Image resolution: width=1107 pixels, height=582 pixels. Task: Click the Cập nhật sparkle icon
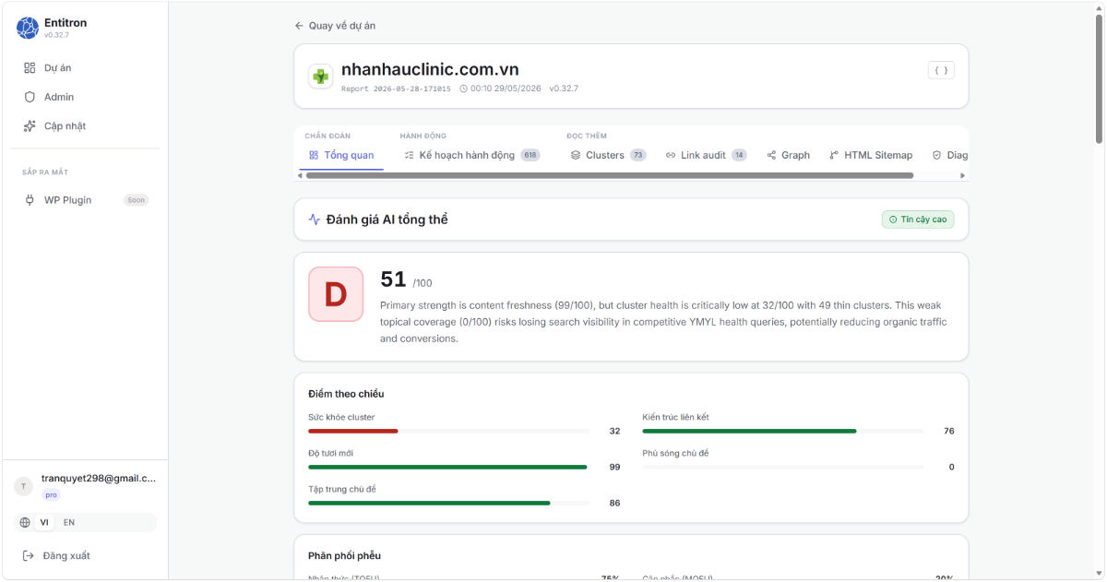(30, 125)
